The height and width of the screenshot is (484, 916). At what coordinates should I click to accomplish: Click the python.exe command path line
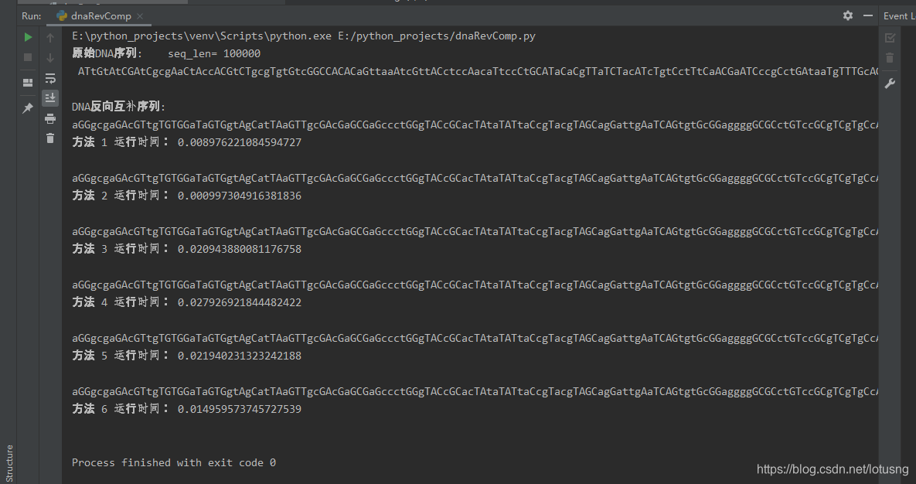click(303, 36)
